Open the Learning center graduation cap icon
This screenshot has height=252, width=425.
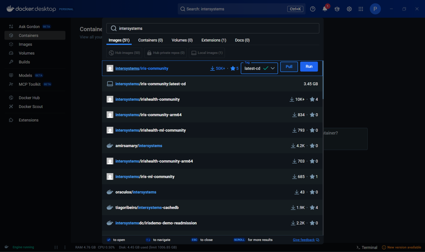pos(337,9)
